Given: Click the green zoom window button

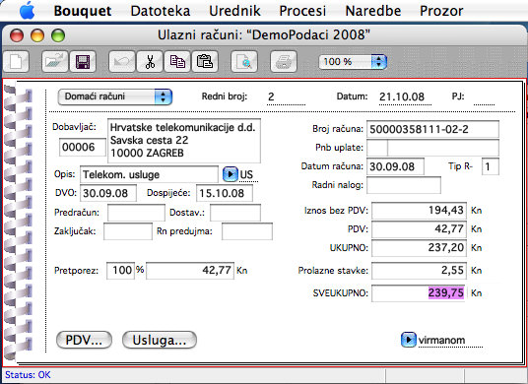Looking at the screenshot, I should click(58, 35).
